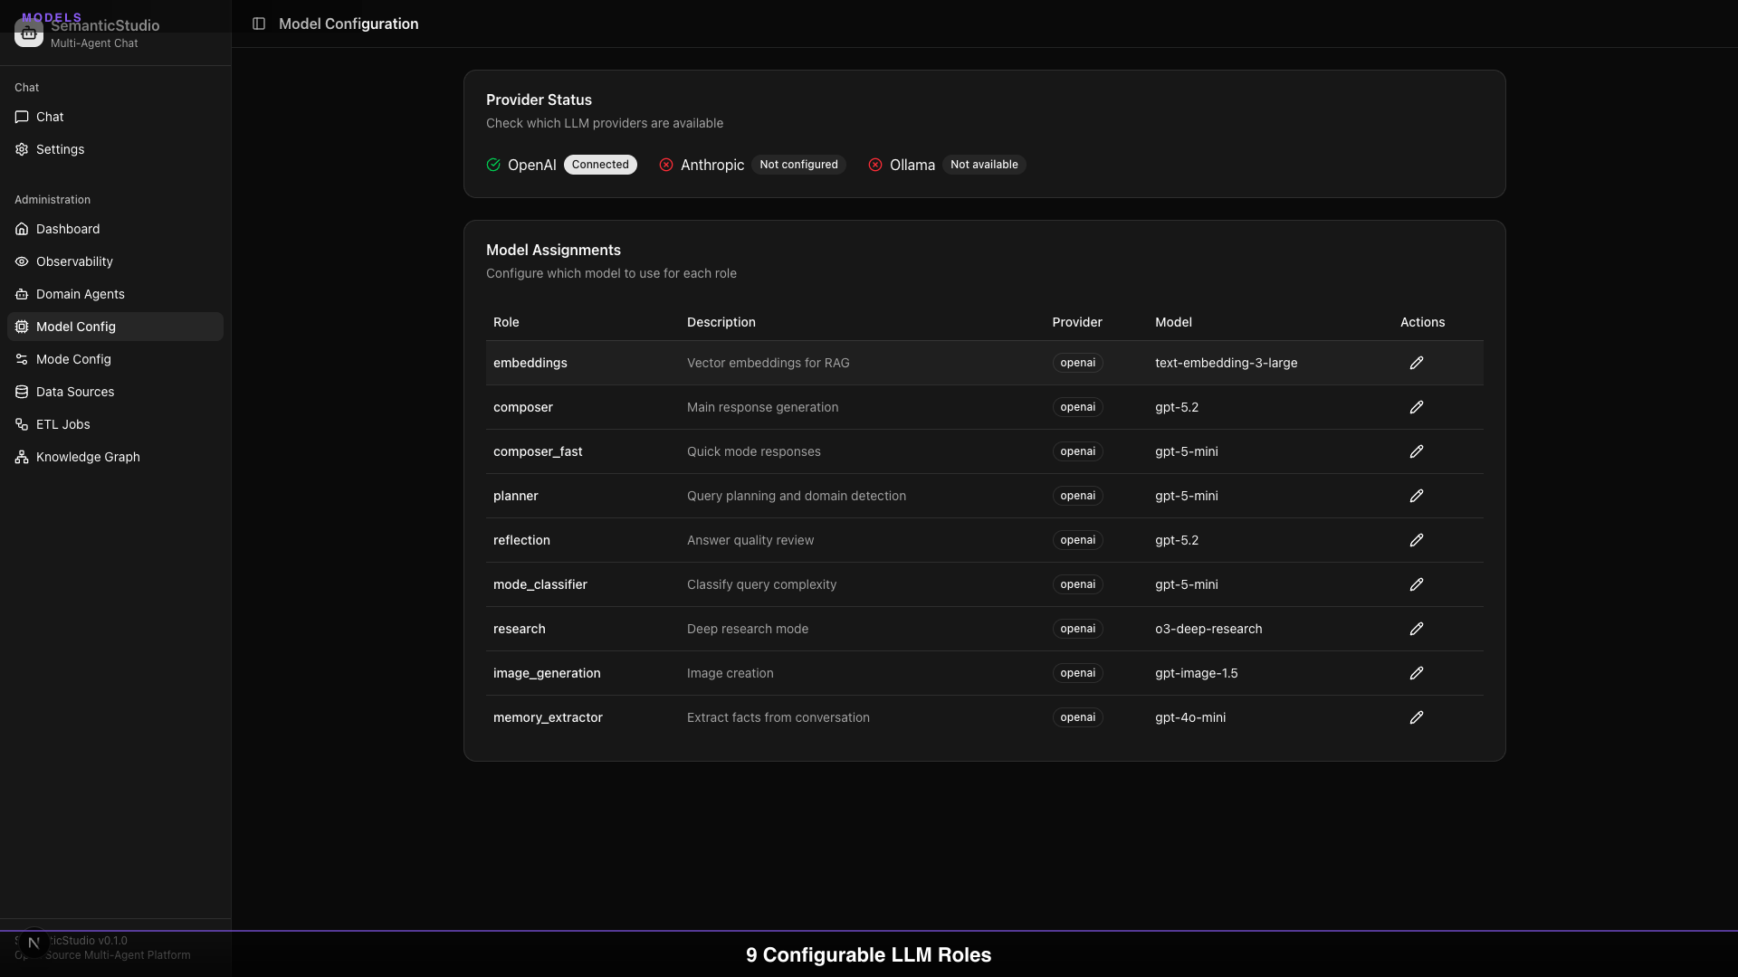Viewport: 1738px width, 977px height.
Task: Click the Knowledge Graph icon
Action: click(x=22, y=457)
